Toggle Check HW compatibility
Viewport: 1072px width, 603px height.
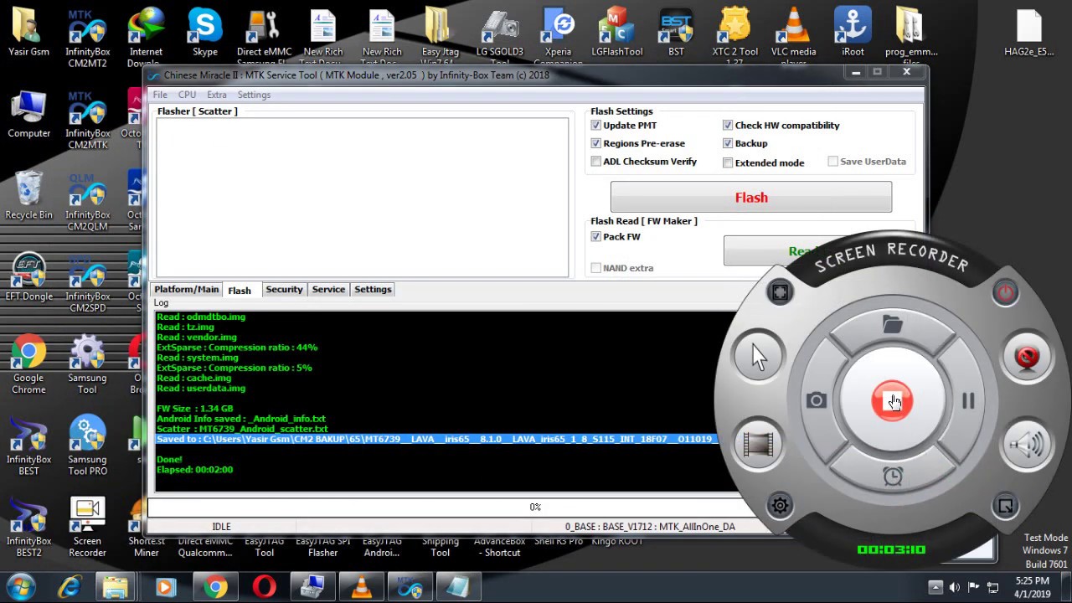(728, 126)
